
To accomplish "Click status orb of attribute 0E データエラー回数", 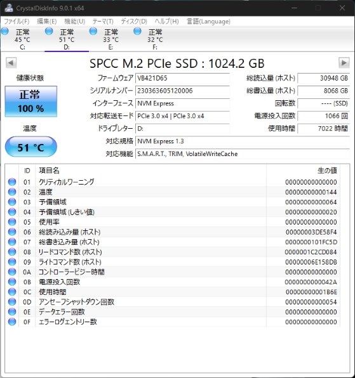I will [x=12, y=311].
